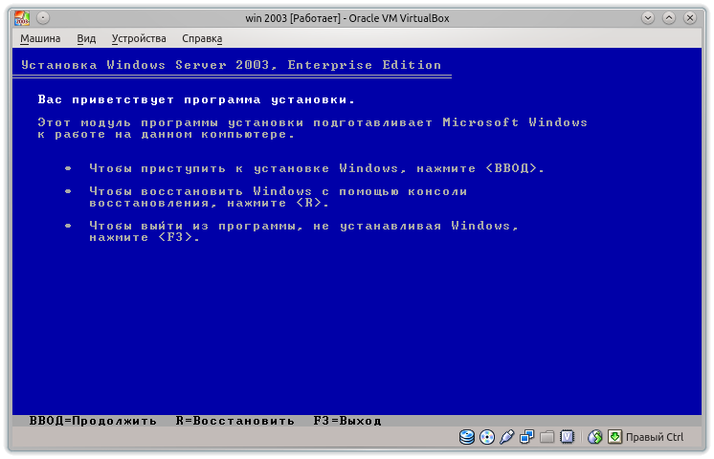Open the Машина menu
Viewport: 714px width, 459px height.
40,38
